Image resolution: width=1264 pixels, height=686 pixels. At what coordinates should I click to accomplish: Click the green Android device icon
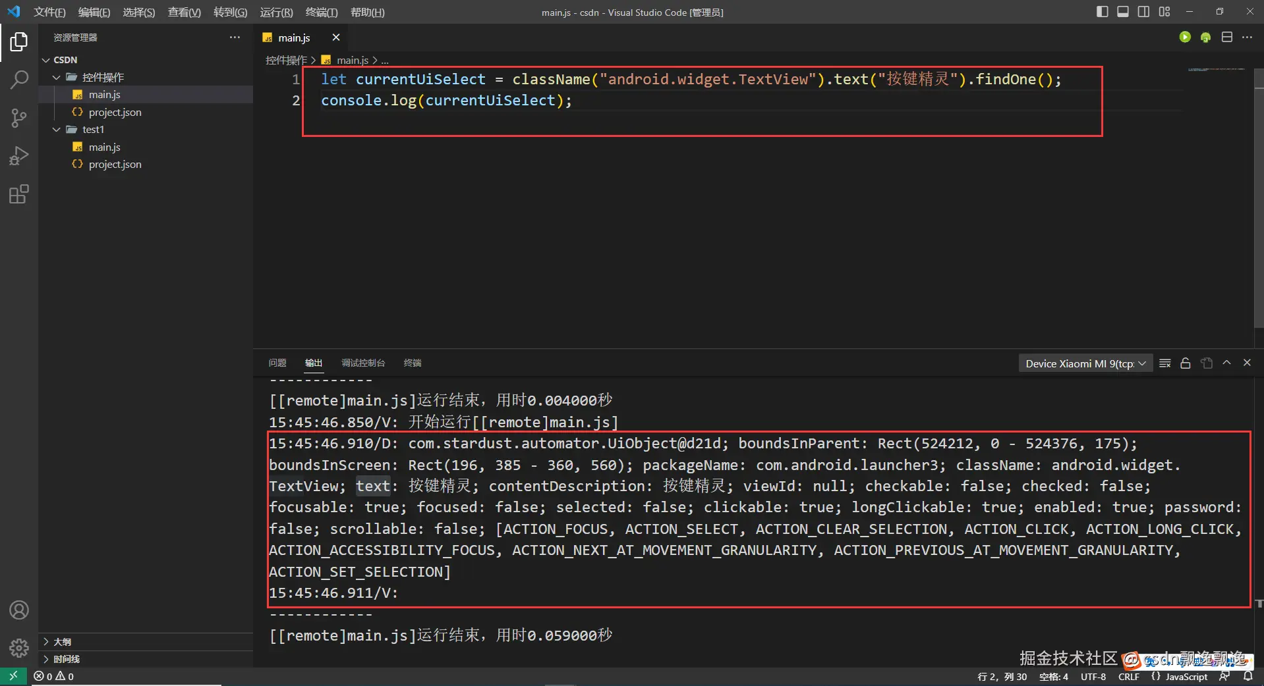tap(1205, 38)
